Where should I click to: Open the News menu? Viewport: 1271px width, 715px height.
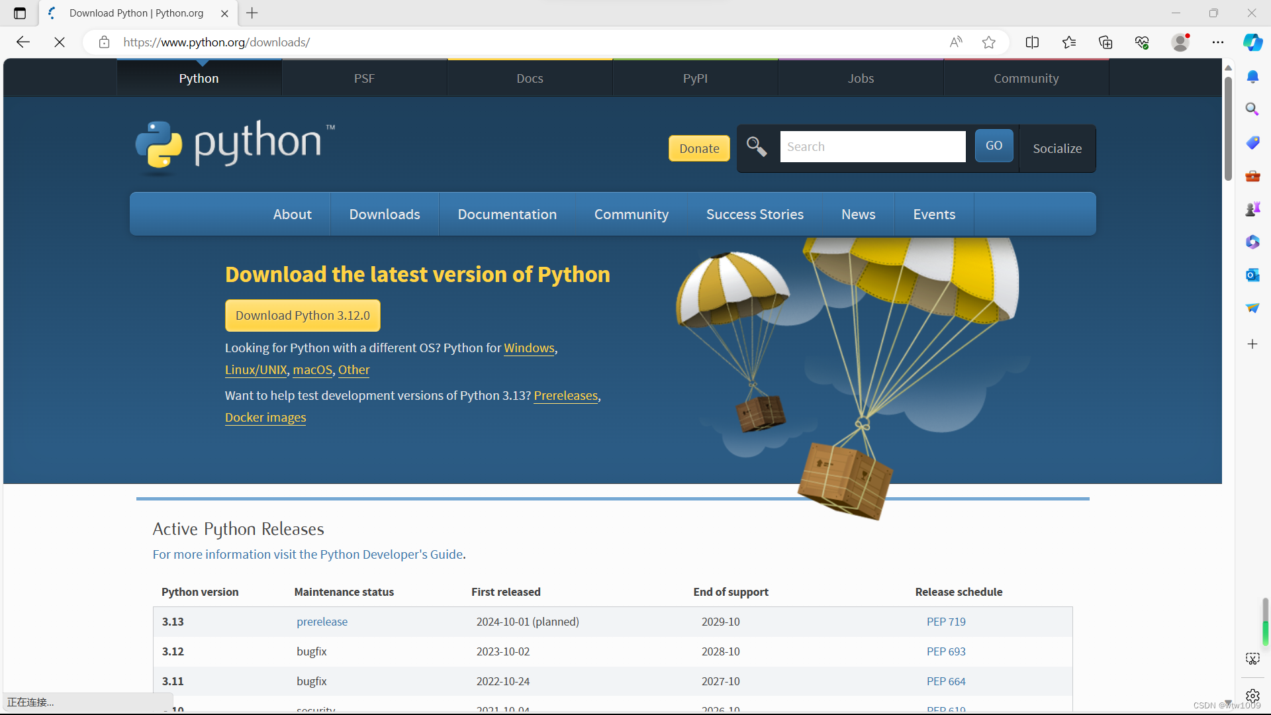point(858,215)
